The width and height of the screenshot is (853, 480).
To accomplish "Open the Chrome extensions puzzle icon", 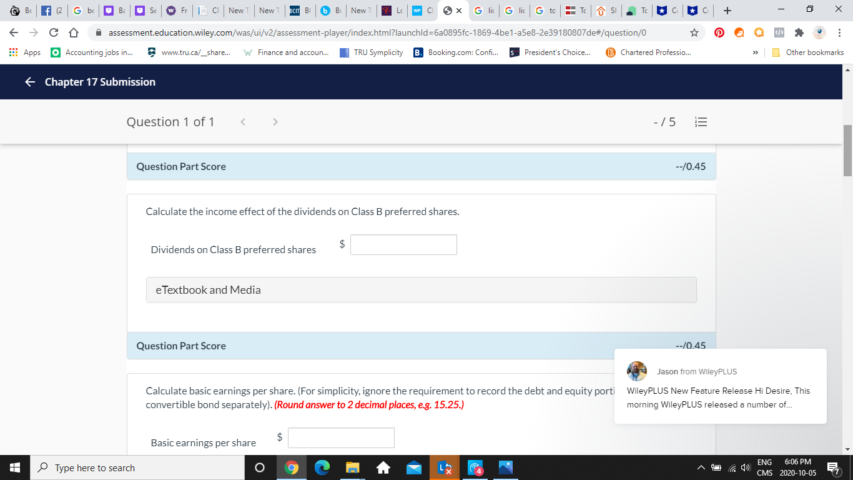I will [x=799, y=32].
